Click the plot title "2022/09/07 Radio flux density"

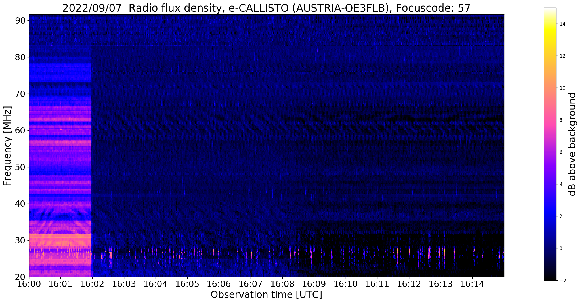[x=266, y=8]
